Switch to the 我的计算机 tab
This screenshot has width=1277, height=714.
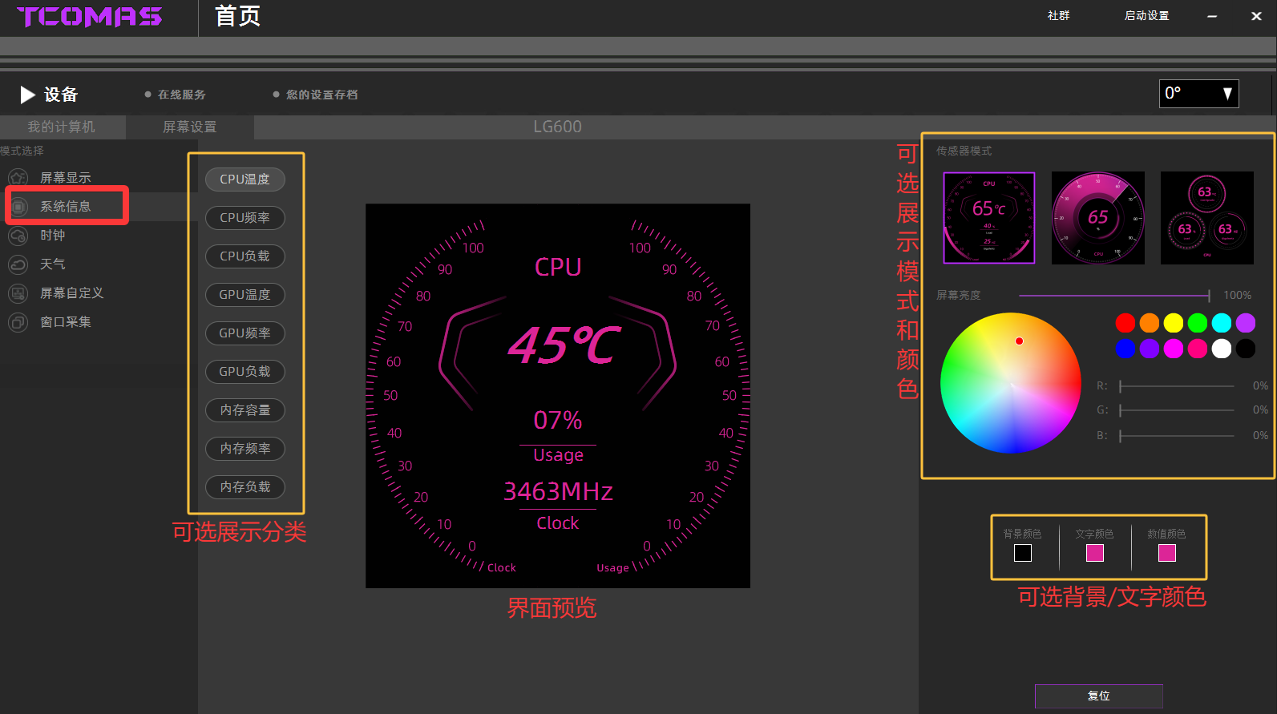pyautogui.click(x=62, y=127)
